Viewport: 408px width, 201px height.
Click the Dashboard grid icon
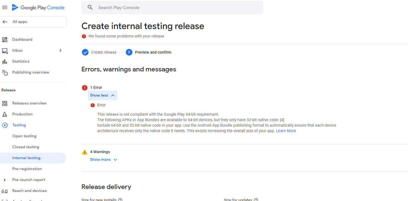[5, 40]
